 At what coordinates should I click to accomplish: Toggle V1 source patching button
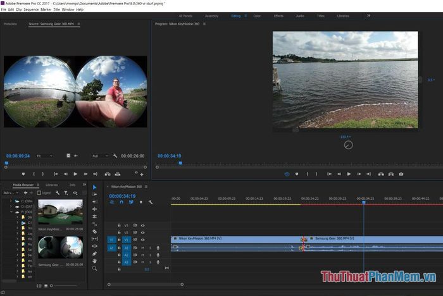(x=111, y=240)
